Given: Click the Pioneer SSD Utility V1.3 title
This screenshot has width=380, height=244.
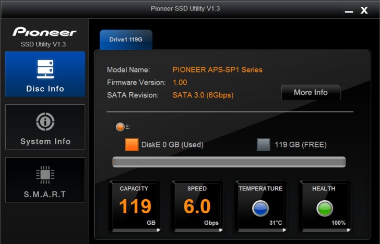Looking at the screenshot, I should tap(185, 9).
